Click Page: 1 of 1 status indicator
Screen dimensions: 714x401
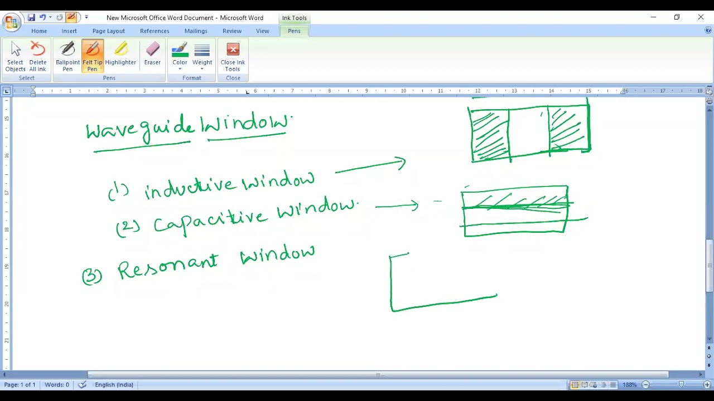point(20,385)
